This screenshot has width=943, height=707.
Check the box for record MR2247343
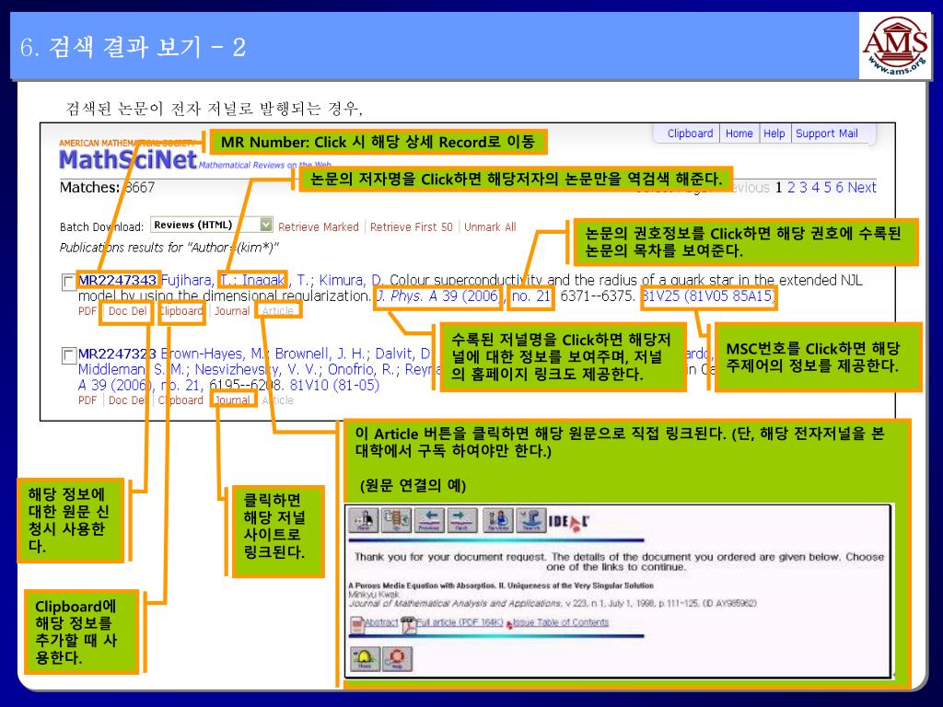(x=69, y=282)
